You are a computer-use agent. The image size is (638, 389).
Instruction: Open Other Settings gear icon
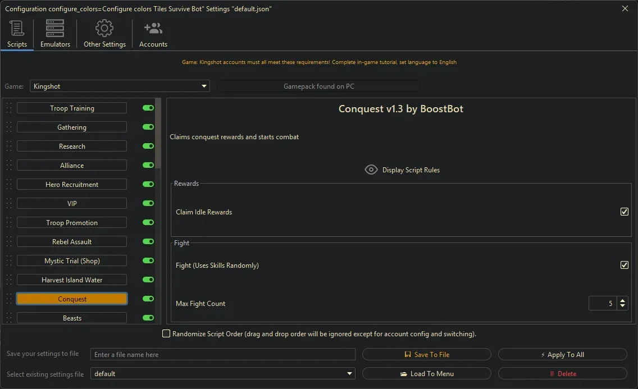[x=104, y=28]
